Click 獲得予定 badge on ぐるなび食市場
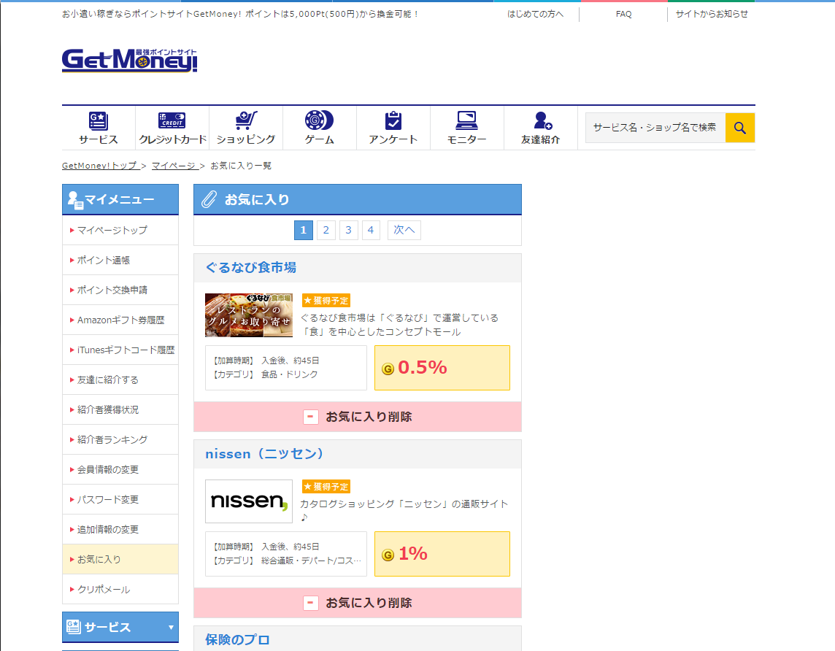Viewport: 835px width, 651px height. (x=326, y=300)
